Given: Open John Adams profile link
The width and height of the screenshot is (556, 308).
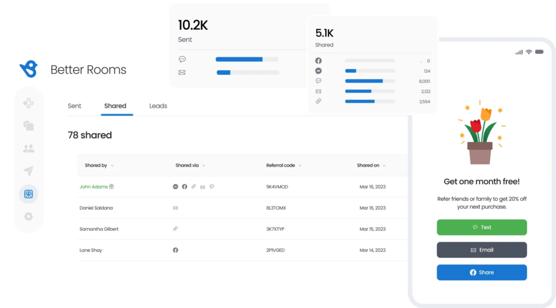Looking at the screenshot, I should coord(93,187).
